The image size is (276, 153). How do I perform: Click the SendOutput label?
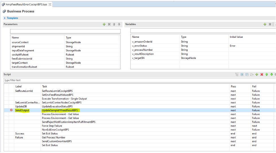pyautogui.click(x=22, y=110)
